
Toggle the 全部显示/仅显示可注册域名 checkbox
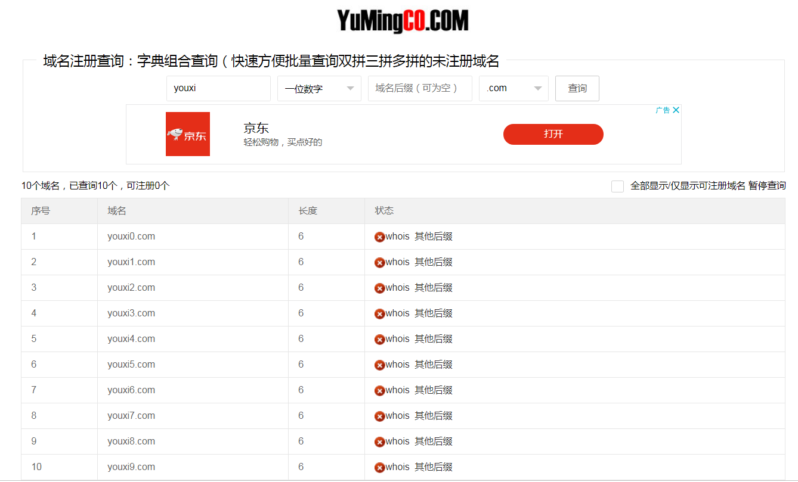[x=617, y=186]
